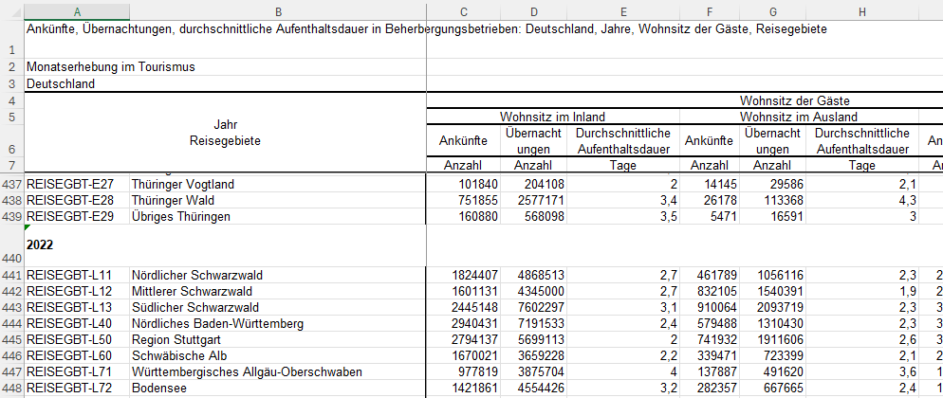Screen dimensions: 943x398
Task: Select row 448 header
Action: [11, 389]
